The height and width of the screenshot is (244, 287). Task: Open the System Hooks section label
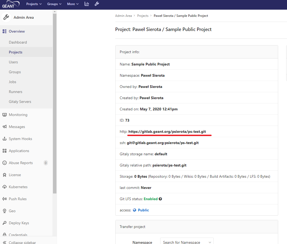[21, 139]
